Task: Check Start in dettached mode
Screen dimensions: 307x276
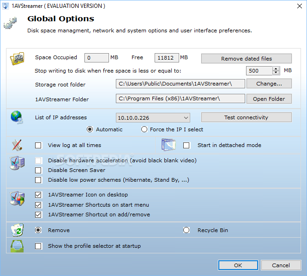Action: (186, 146)
